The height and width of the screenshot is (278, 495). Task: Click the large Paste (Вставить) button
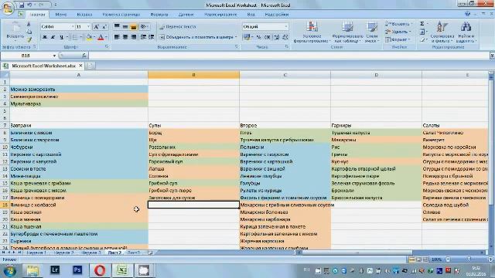pos(15,31)
